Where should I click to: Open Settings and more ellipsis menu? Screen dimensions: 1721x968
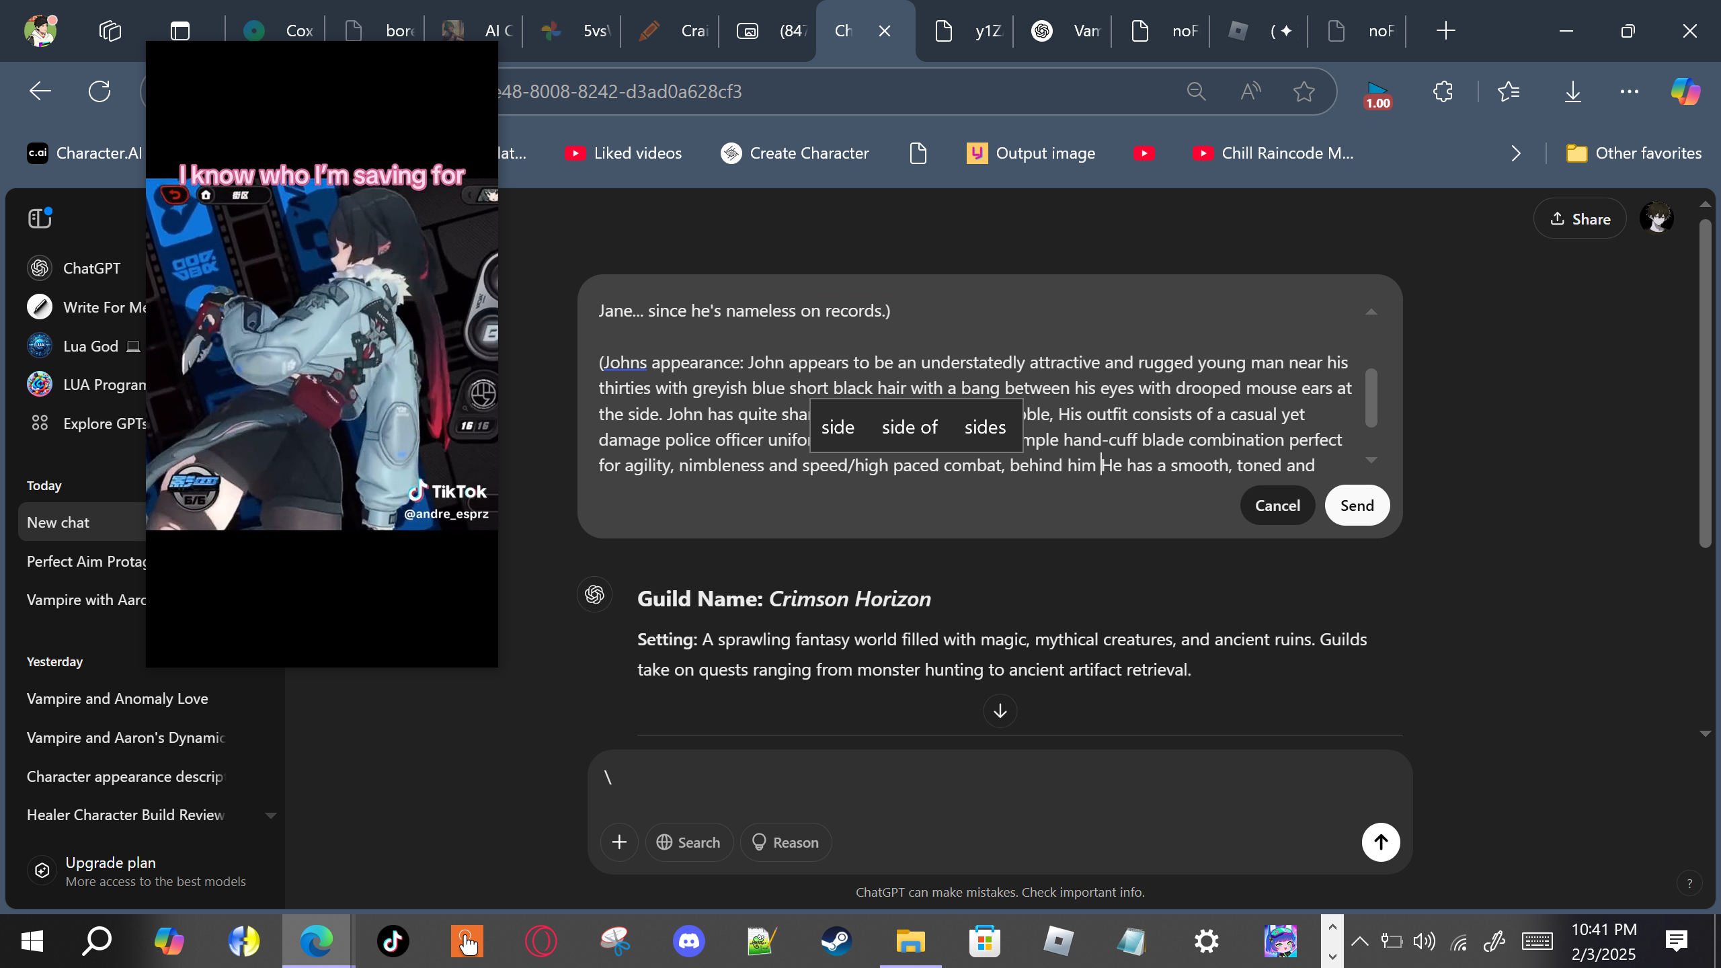pyautogui.click(x=1630, y=91)
